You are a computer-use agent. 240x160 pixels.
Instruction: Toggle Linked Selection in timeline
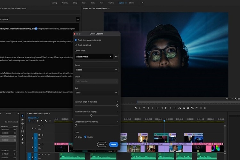(x=37, y=121)
